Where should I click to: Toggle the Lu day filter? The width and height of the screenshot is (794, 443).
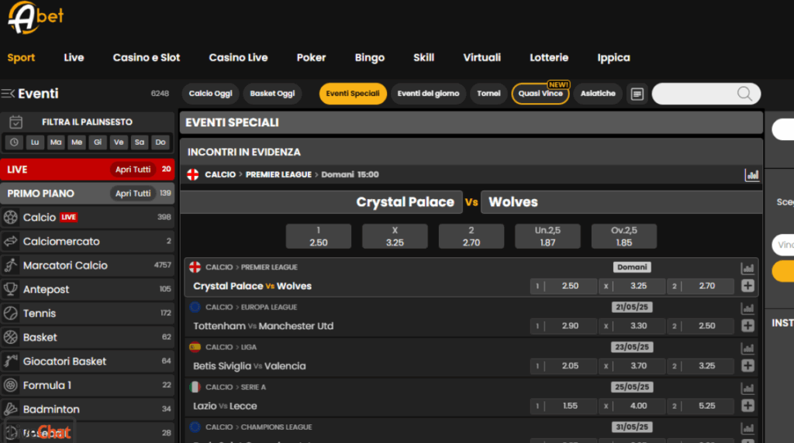[x=35, y=143]
